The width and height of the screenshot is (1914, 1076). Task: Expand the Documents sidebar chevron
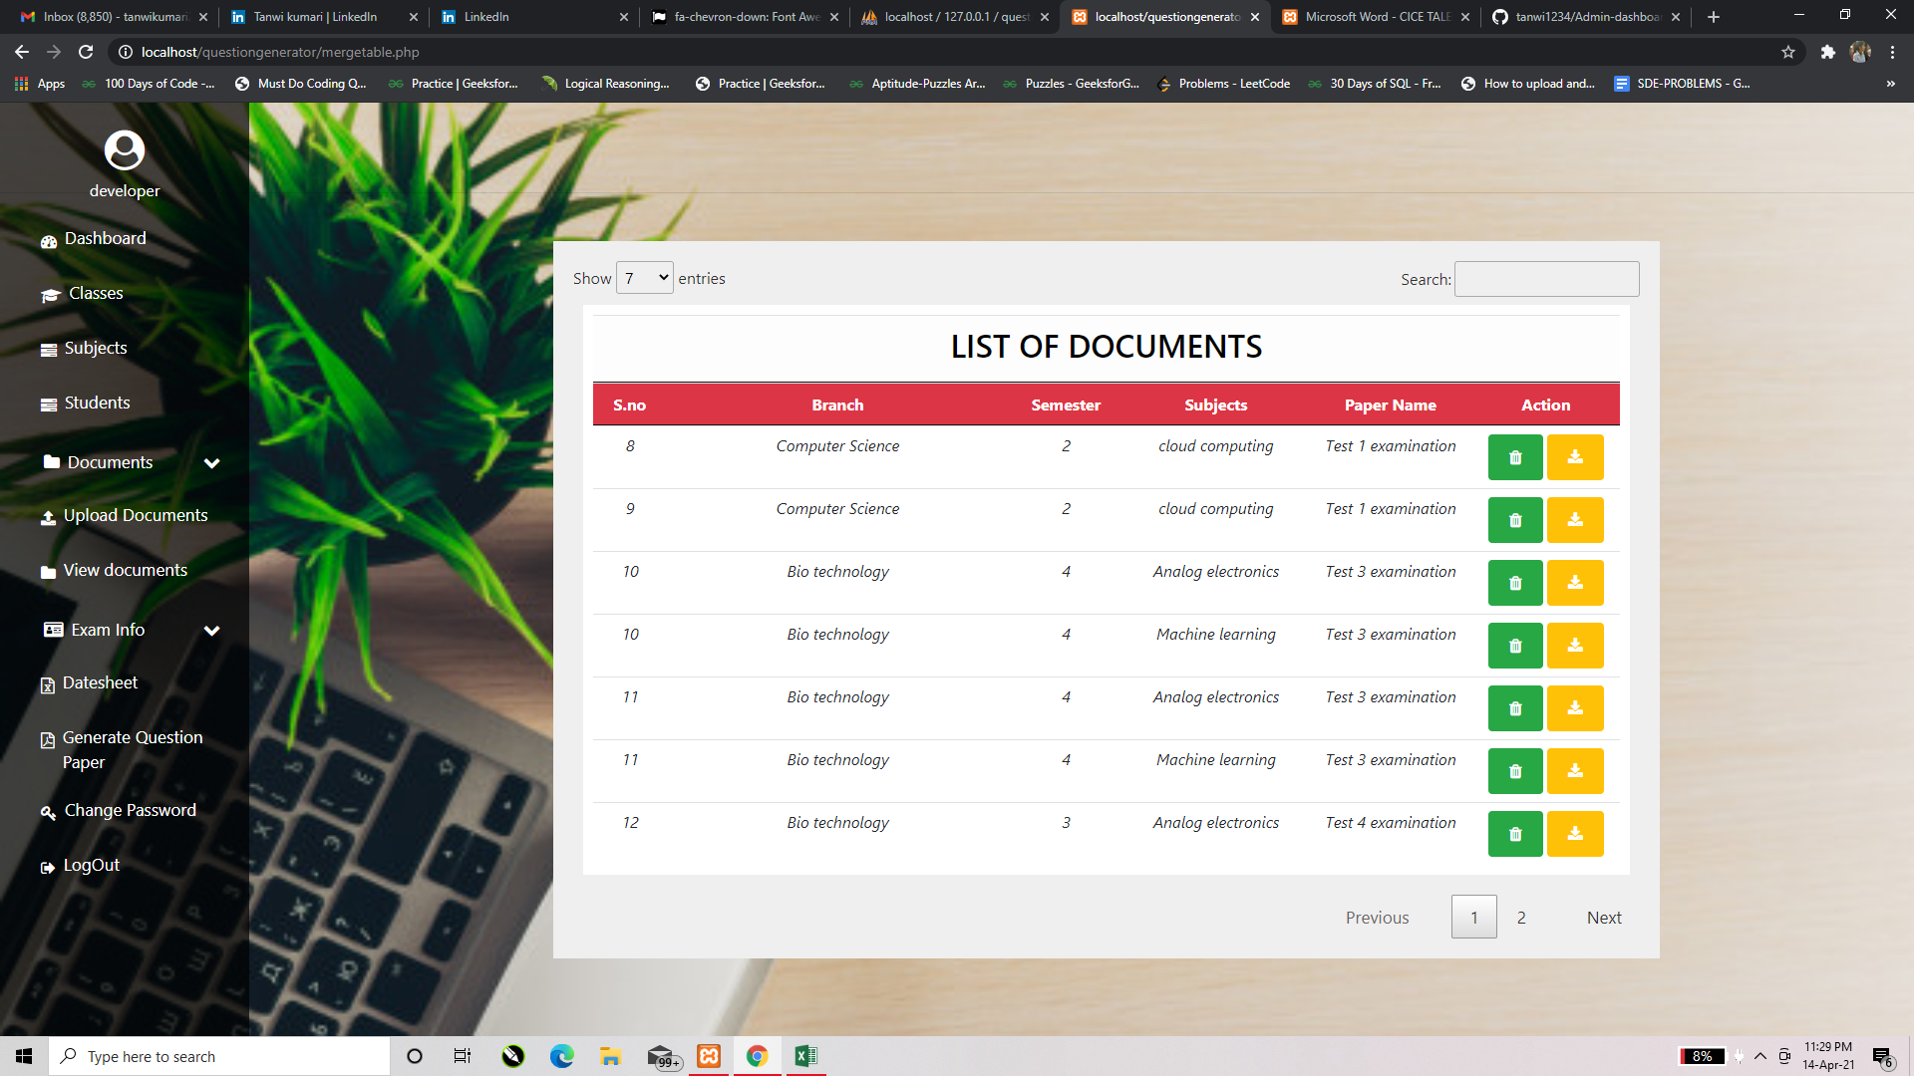point(211,463)
